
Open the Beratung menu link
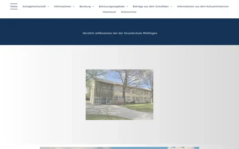coord(85,6)
